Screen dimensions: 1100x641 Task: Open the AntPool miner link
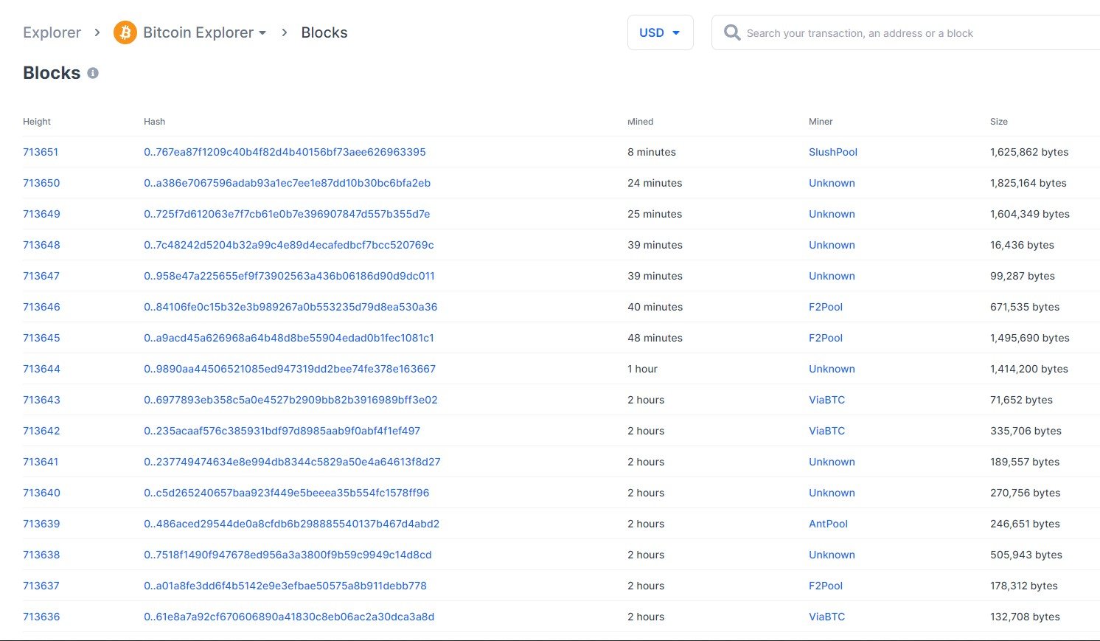828,524
